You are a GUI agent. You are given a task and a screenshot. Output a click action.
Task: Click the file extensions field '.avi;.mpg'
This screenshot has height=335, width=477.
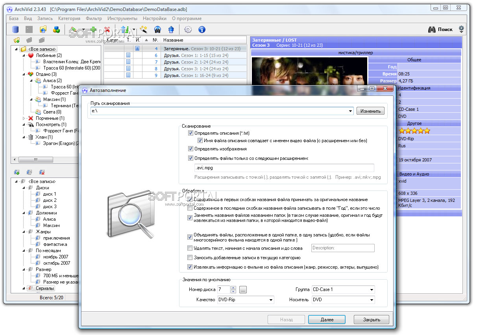(284, 168)
